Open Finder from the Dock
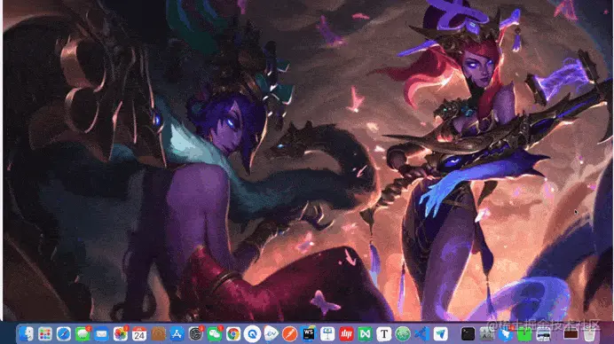The image size is (614, 344). coord(27,334)
